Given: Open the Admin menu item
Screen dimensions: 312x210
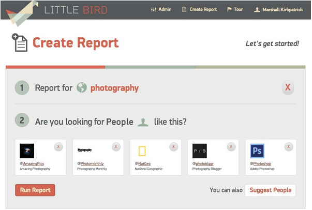Looking at the screenshot, I should click(x=161, y=9).
